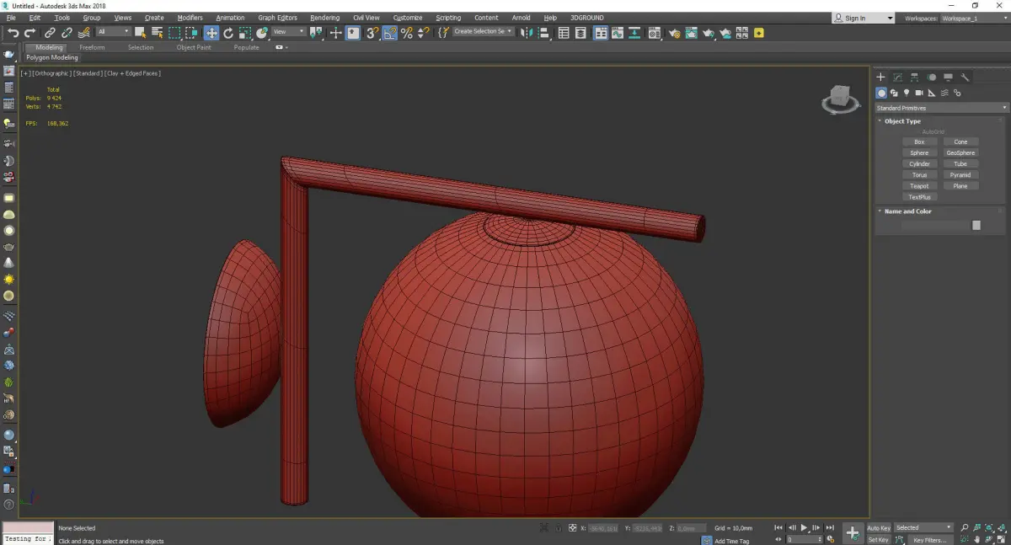Toggle the Angle Snap button
1011x545 pixels.
pos(390,33)
